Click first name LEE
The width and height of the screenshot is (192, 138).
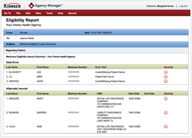tap(39, 72)
